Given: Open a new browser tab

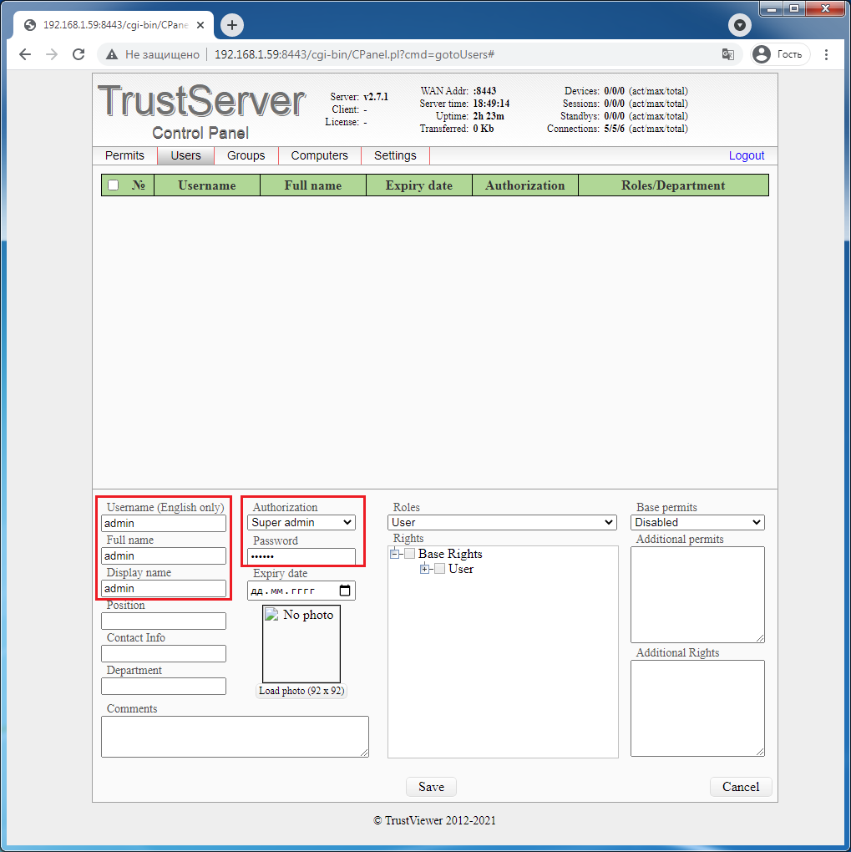Looking at the screenshot, I should pyautogui.click(x=232, y=25).
